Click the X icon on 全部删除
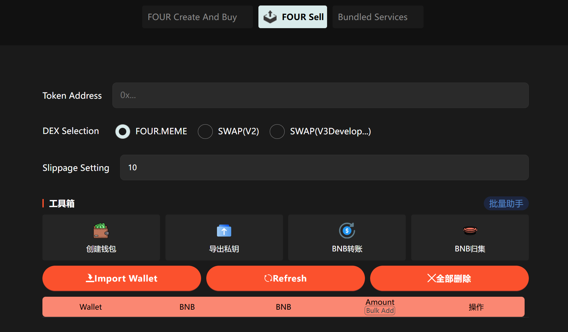Viewport: 568px width, 332px height. pos(431,278)
